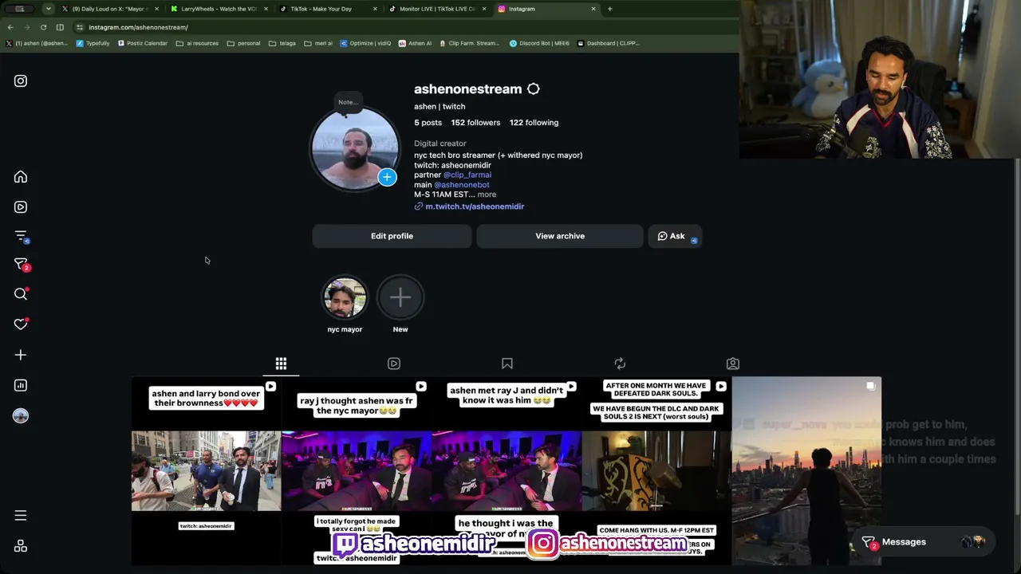
Task: Click the blue plus on profile picture
Action: (x=387, y=177)
